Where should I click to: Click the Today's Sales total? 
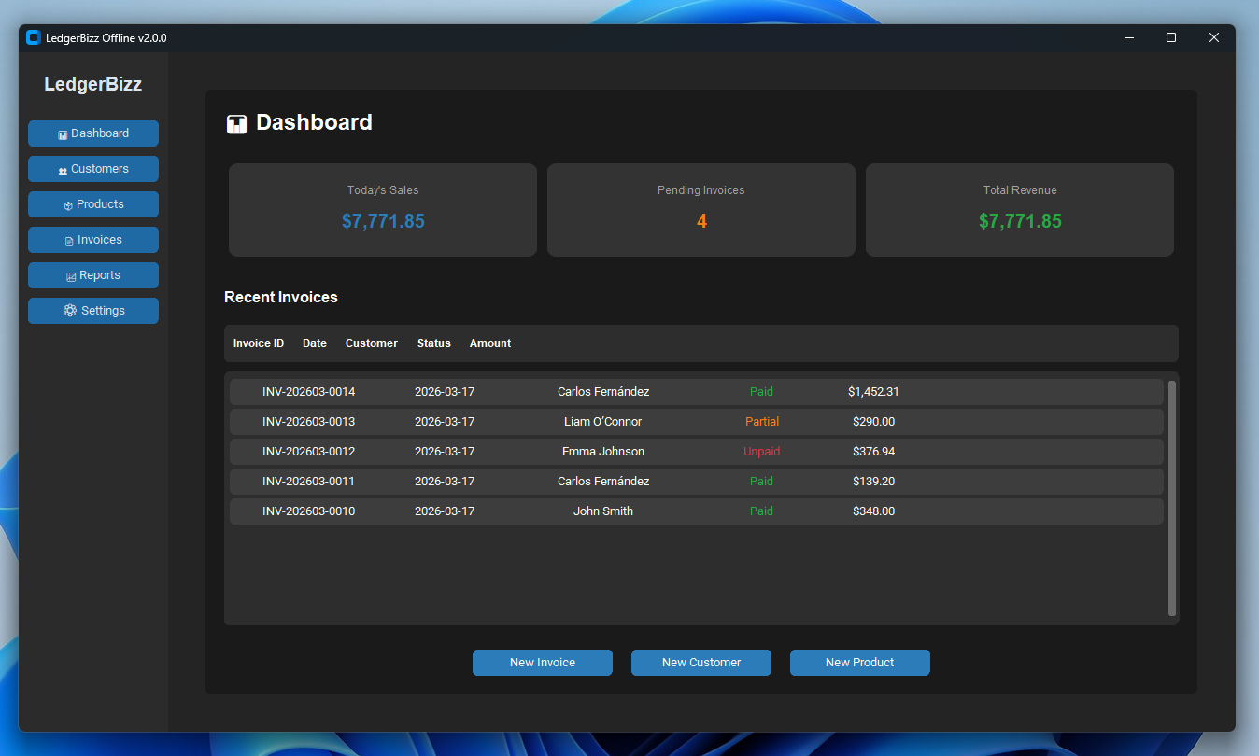click(382, 221)
